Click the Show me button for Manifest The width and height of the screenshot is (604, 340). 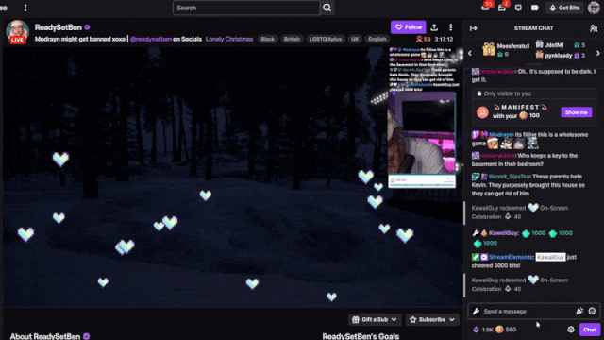(577, 112)
